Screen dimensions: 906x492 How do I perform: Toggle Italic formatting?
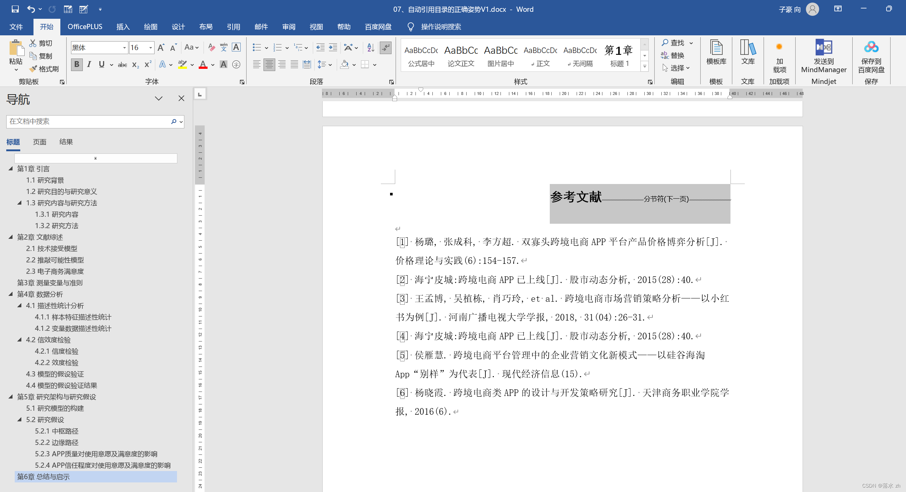pos(89,65)
